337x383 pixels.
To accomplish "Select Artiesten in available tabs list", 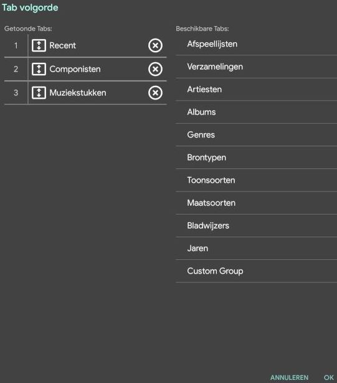I will 256,90.
